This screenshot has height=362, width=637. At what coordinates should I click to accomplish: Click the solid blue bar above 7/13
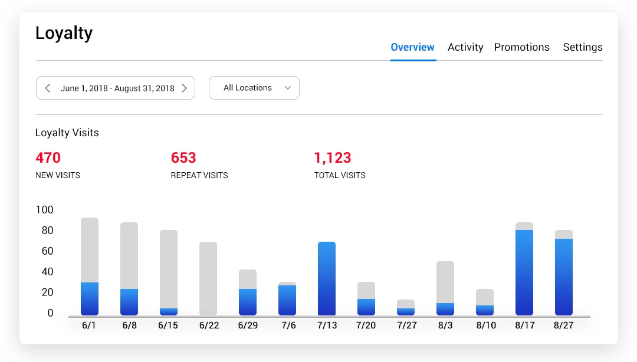[327, 279]
